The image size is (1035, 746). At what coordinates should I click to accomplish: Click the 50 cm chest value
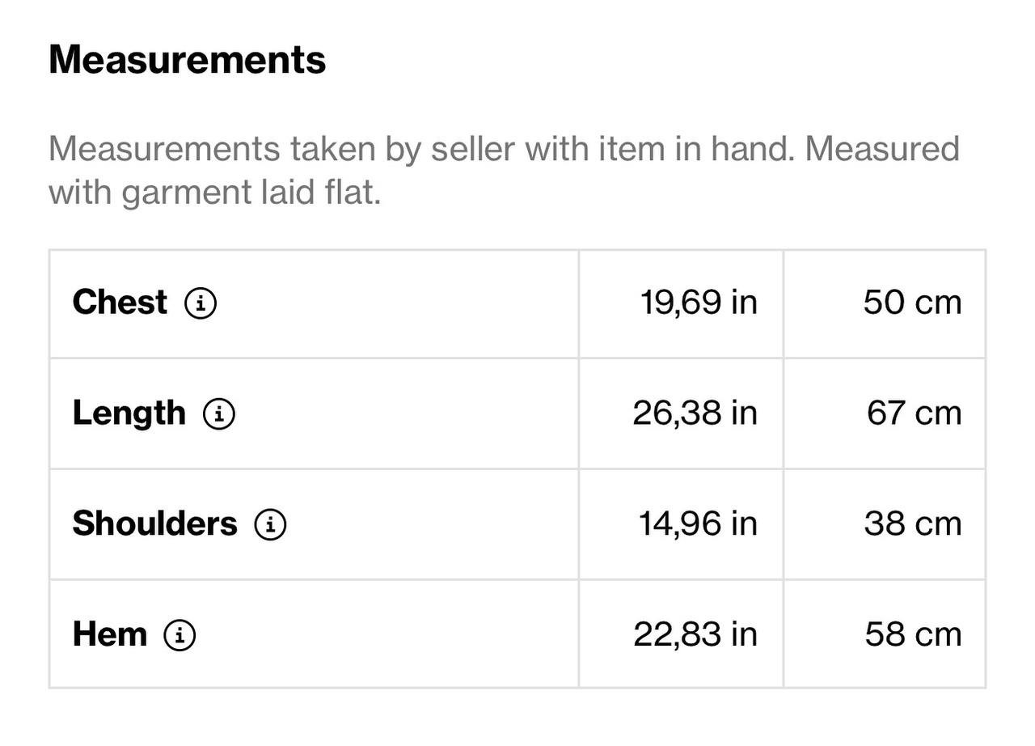[x=912, y=303]
